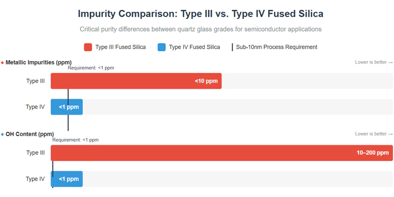Toggle the "Type IV Fused Silica" legend label
The height and width of the screenshot is (197, 394).
[194, 47]
